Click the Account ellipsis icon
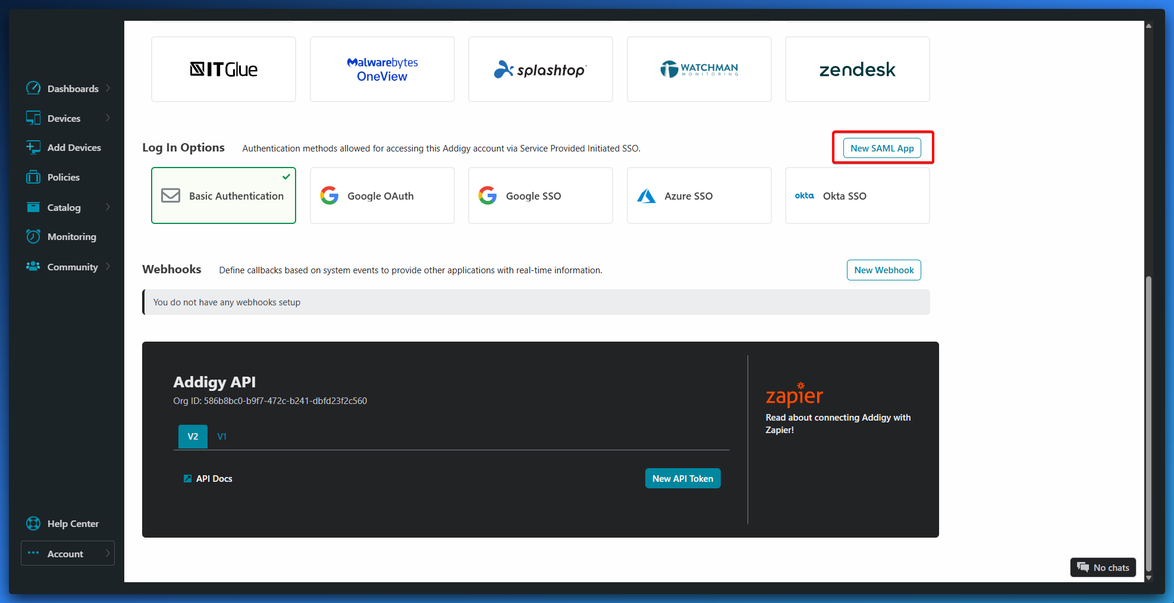The height and width of the screenshot is (603, 1174). tap(33, 553)
